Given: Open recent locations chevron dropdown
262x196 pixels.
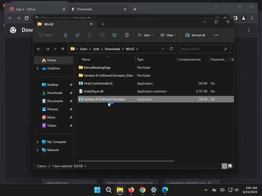Looking at the screenshot, I should pyautogui.click(x=55, y=49).
